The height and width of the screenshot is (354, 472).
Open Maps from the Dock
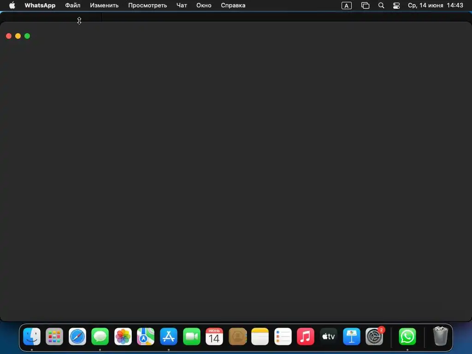tap(146, 336)
